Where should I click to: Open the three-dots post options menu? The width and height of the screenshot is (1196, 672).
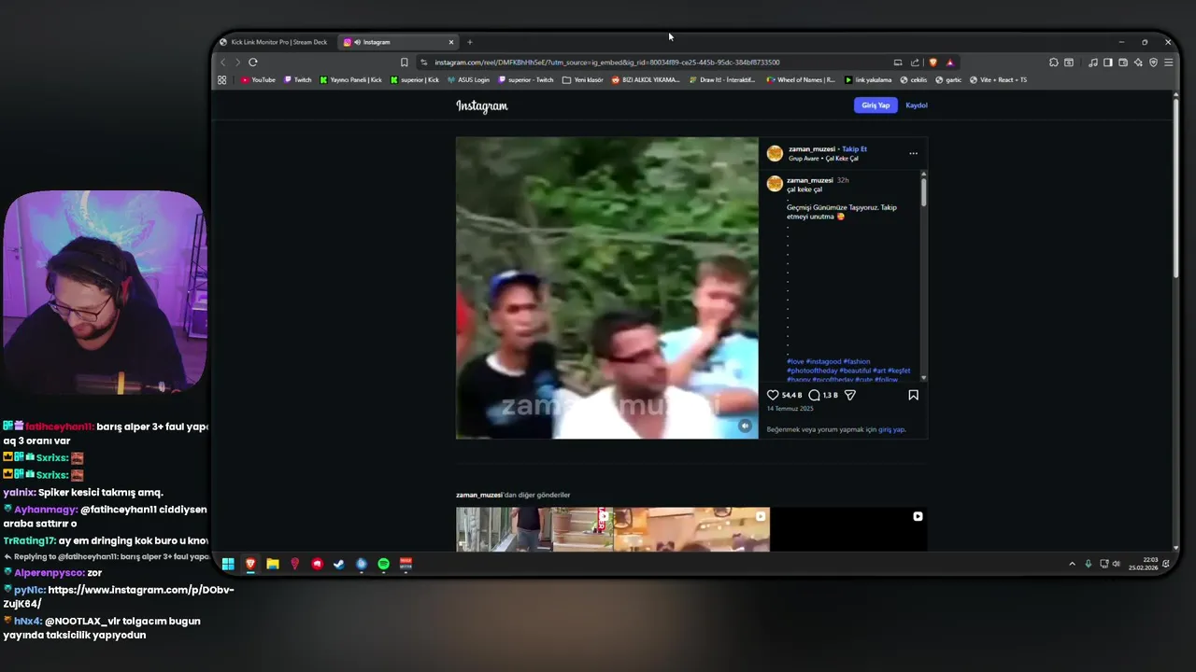pyautogui.click(x=913, y=153)
